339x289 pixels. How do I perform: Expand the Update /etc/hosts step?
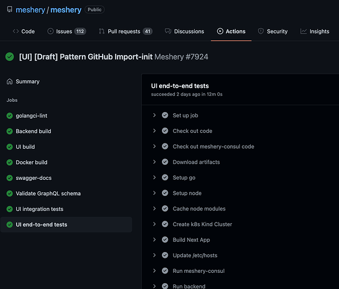pos(155,255)
